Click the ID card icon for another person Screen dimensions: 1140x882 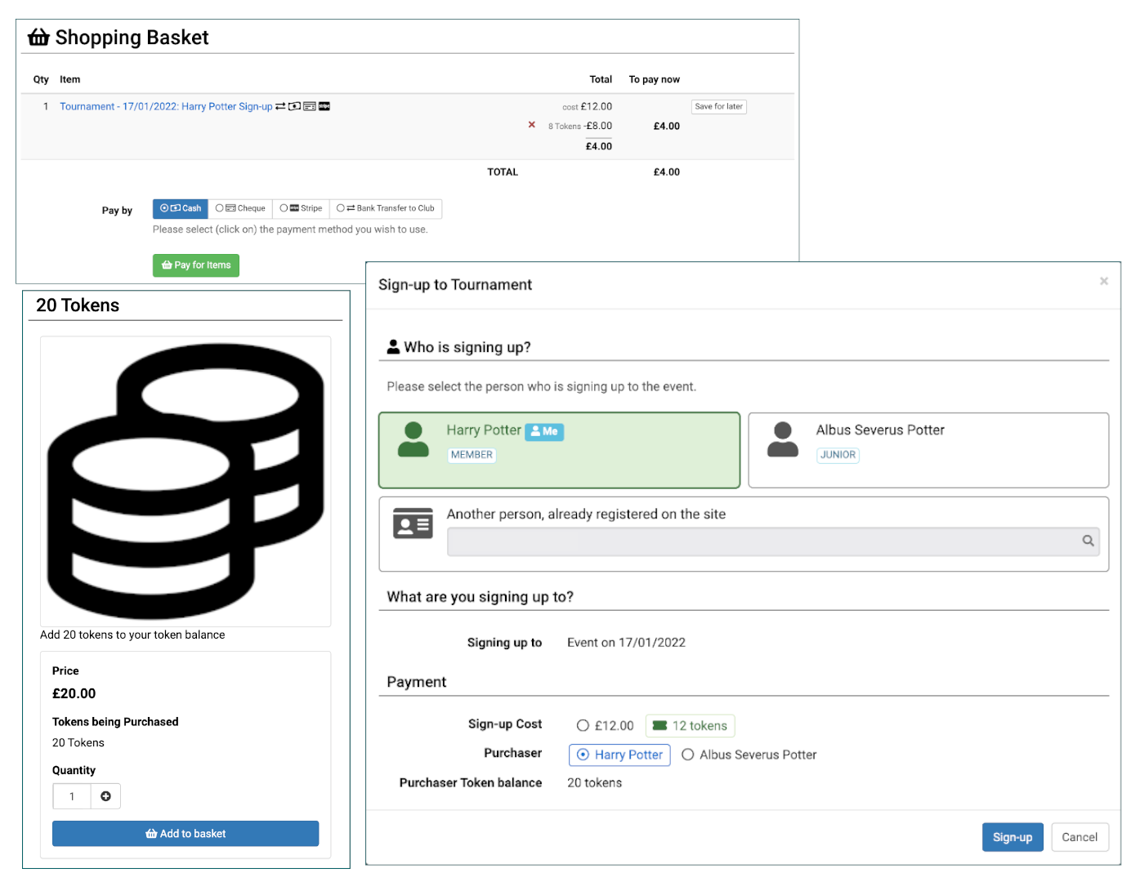click(413, 524)
